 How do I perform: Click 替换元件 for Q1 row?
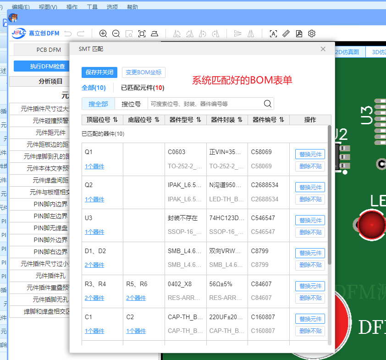pos(310,155)
